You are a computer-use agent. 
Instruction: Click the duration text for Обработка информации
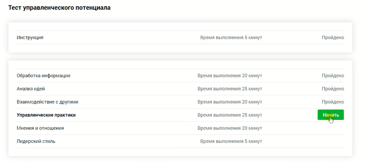(x=230, y=76)
